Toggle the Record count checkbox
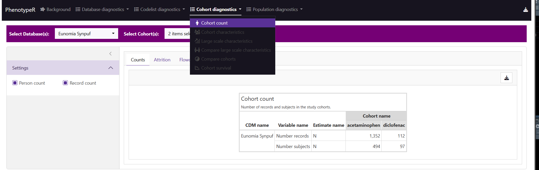The height and width of the screenshot is (170, 539). (x=65, y=83)
